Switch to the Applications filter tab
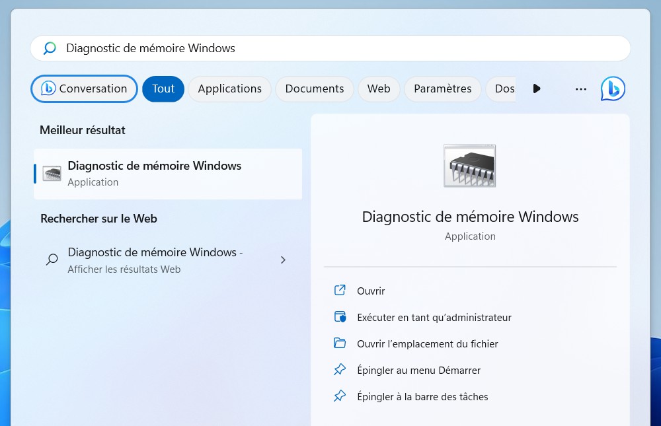The image size is (661, 426). pyautogui.click(x=229, y=89)
